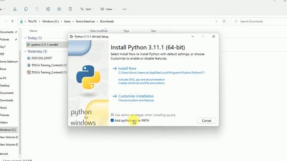
Task: Collapse the Today (1) group
Action: tap(26, 38)
